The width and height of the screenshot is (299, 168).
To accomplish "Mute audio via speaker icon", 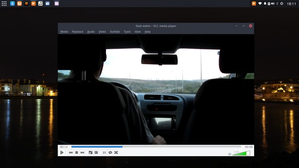I will pyautogui.click(x=230, y=154).
